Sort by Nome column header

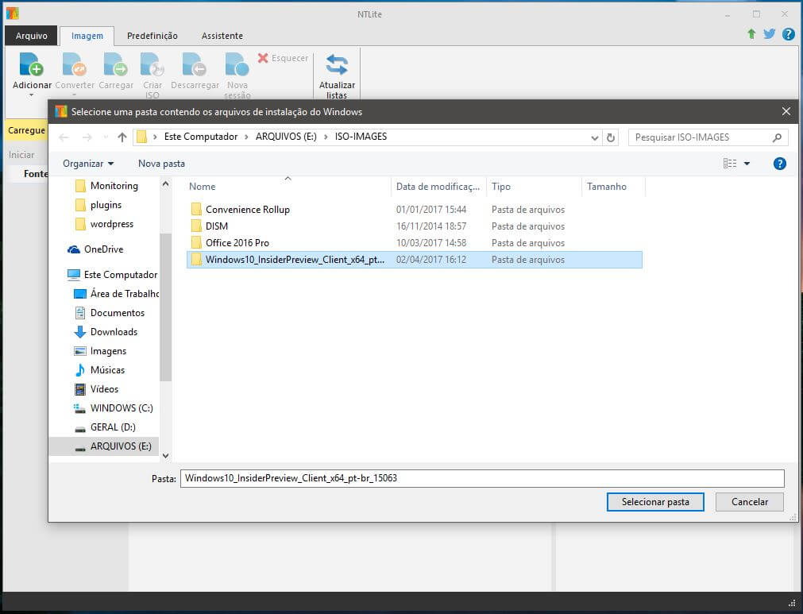[x=288, y=187]
